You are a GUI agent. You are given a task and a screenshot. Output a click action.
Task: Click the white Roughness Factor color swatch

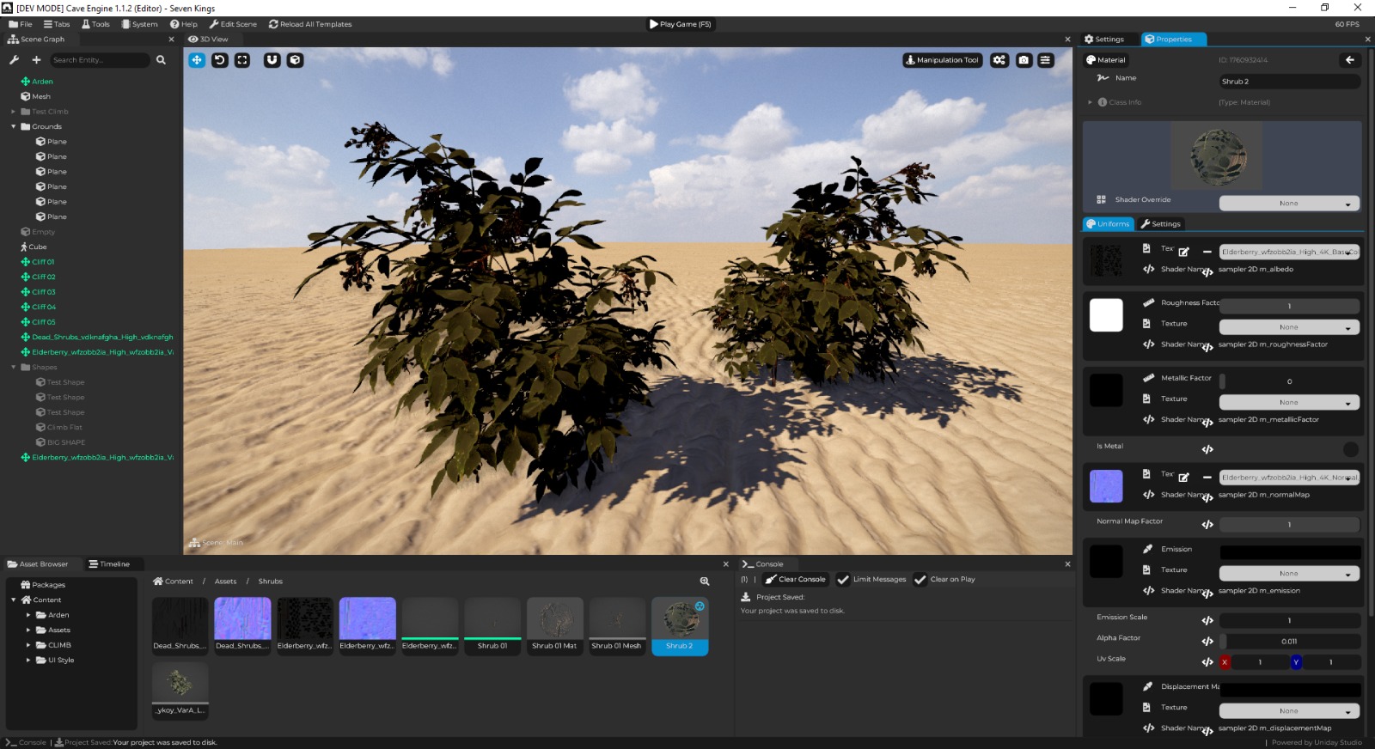pos(1106,315)
